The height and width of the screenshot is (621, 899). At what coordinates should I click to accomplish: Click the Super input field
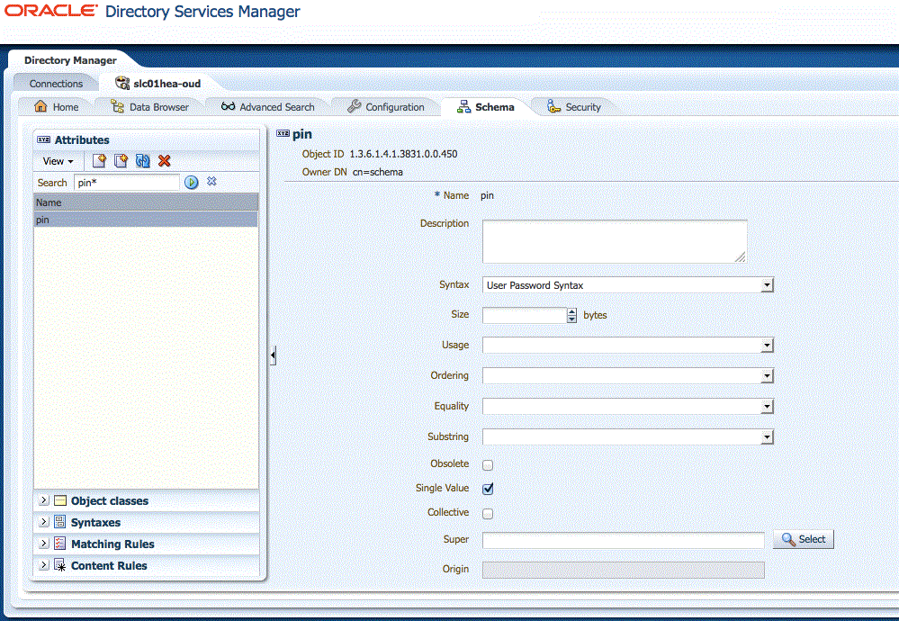pyautogui.click(x=624, y=540)
